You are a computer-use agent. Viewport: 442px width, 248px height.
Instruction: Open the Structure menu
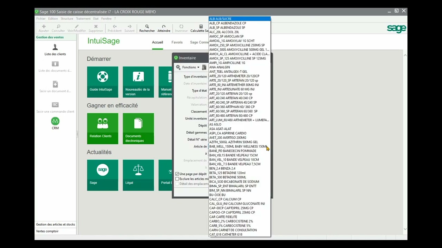pyautogui.click(x=67, y=19)
